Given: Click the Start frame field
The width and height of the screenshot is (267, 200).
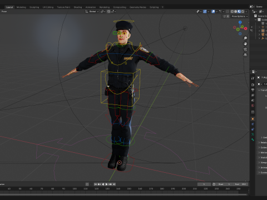Looking at the screenshot, I should [x=224, y=184].
